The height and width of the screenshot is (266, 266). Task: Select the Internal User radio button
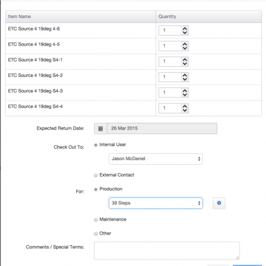pos(96,145)
